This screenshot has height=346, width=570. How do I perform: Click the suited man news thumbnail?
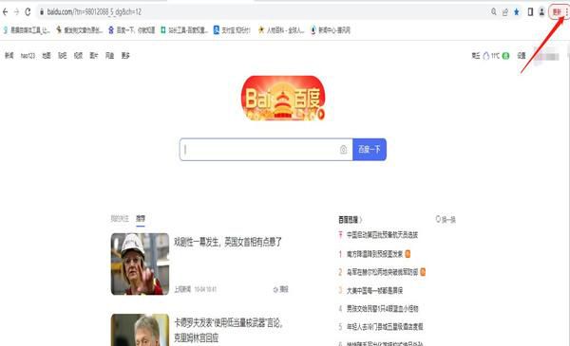140,330
